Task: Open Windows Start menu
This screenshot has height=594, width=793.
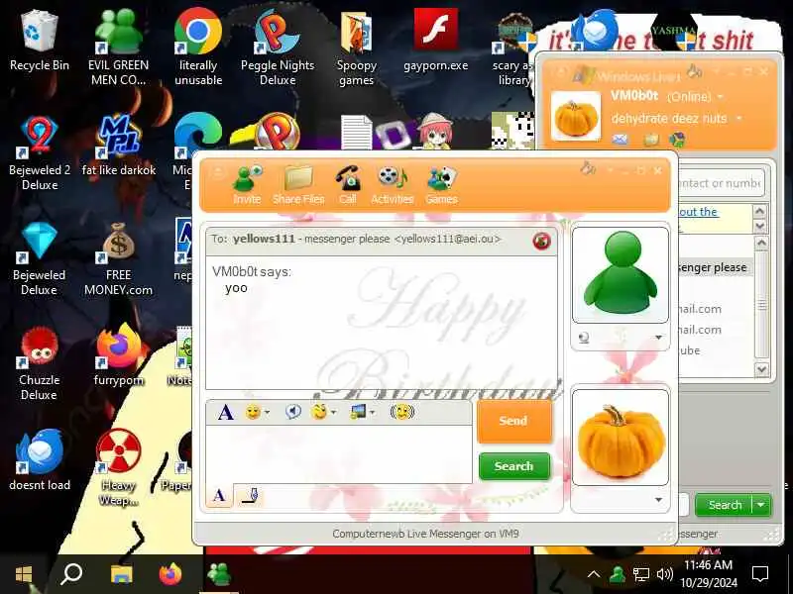Action: click(x=23, y=574)
